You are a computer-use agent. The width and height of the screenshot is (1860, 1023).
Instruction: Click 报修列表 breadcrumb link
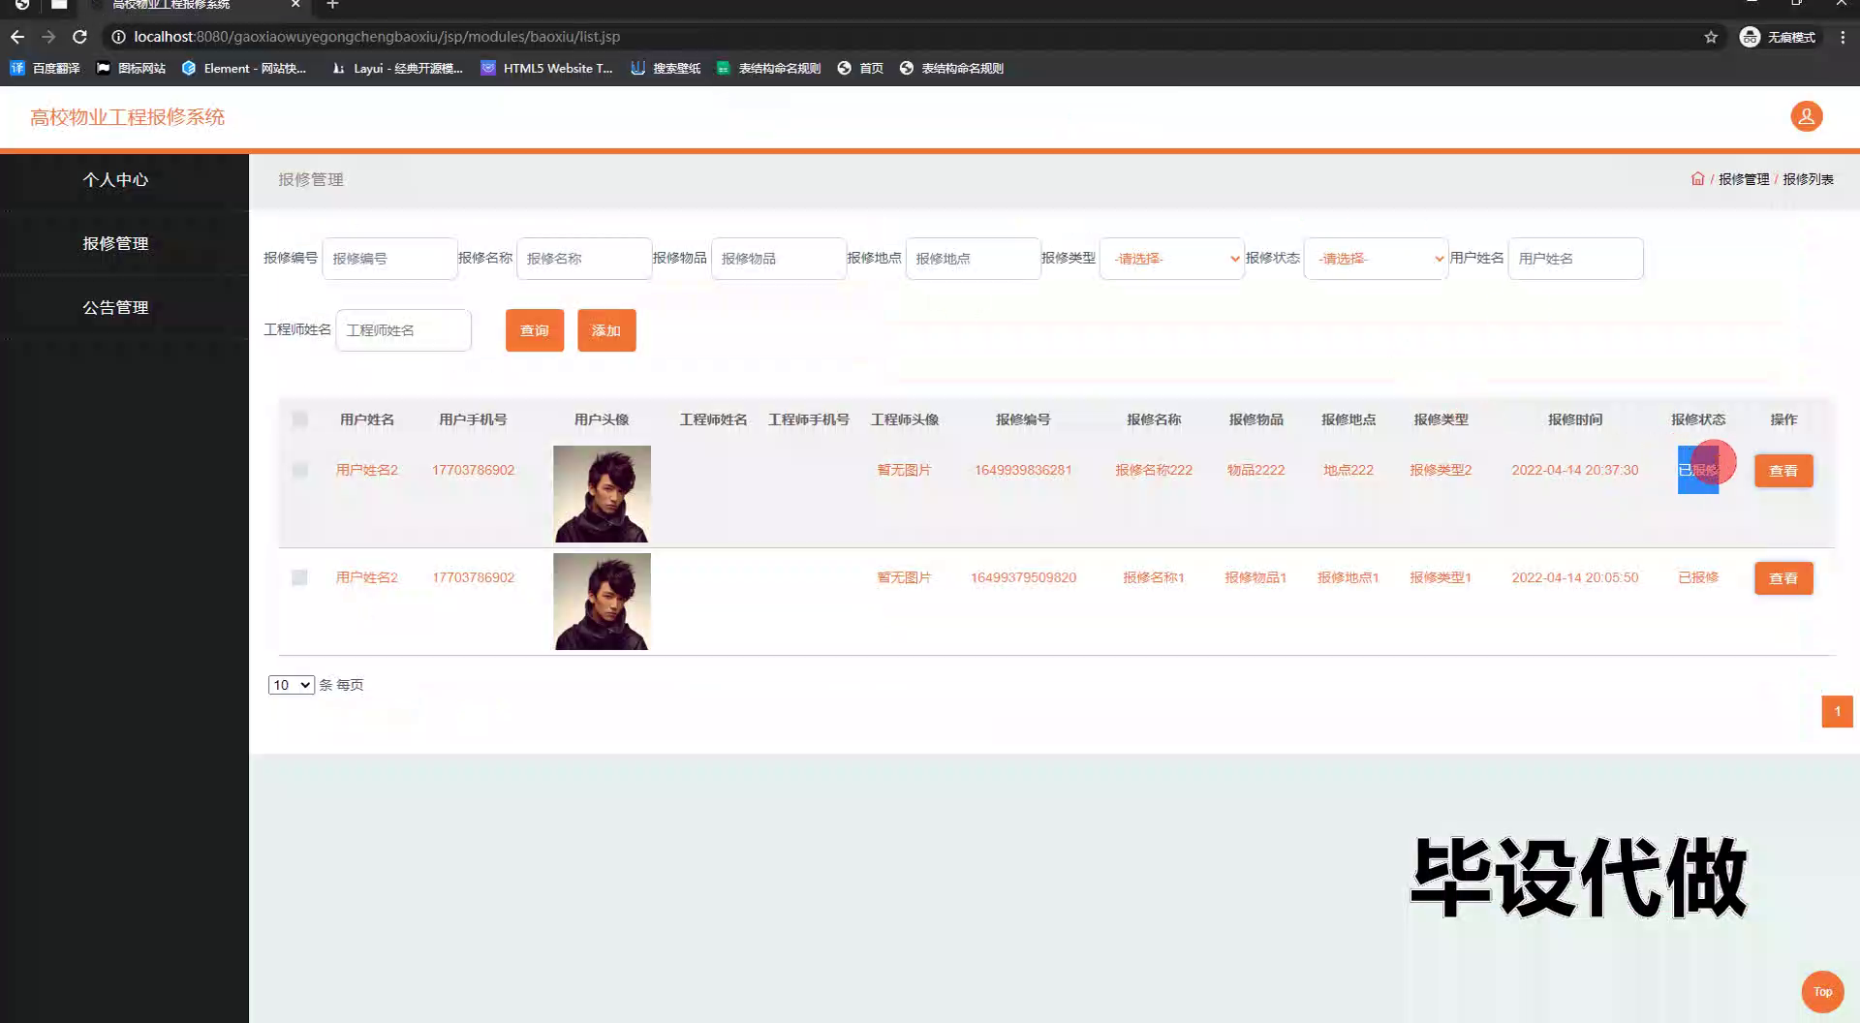1808,179
